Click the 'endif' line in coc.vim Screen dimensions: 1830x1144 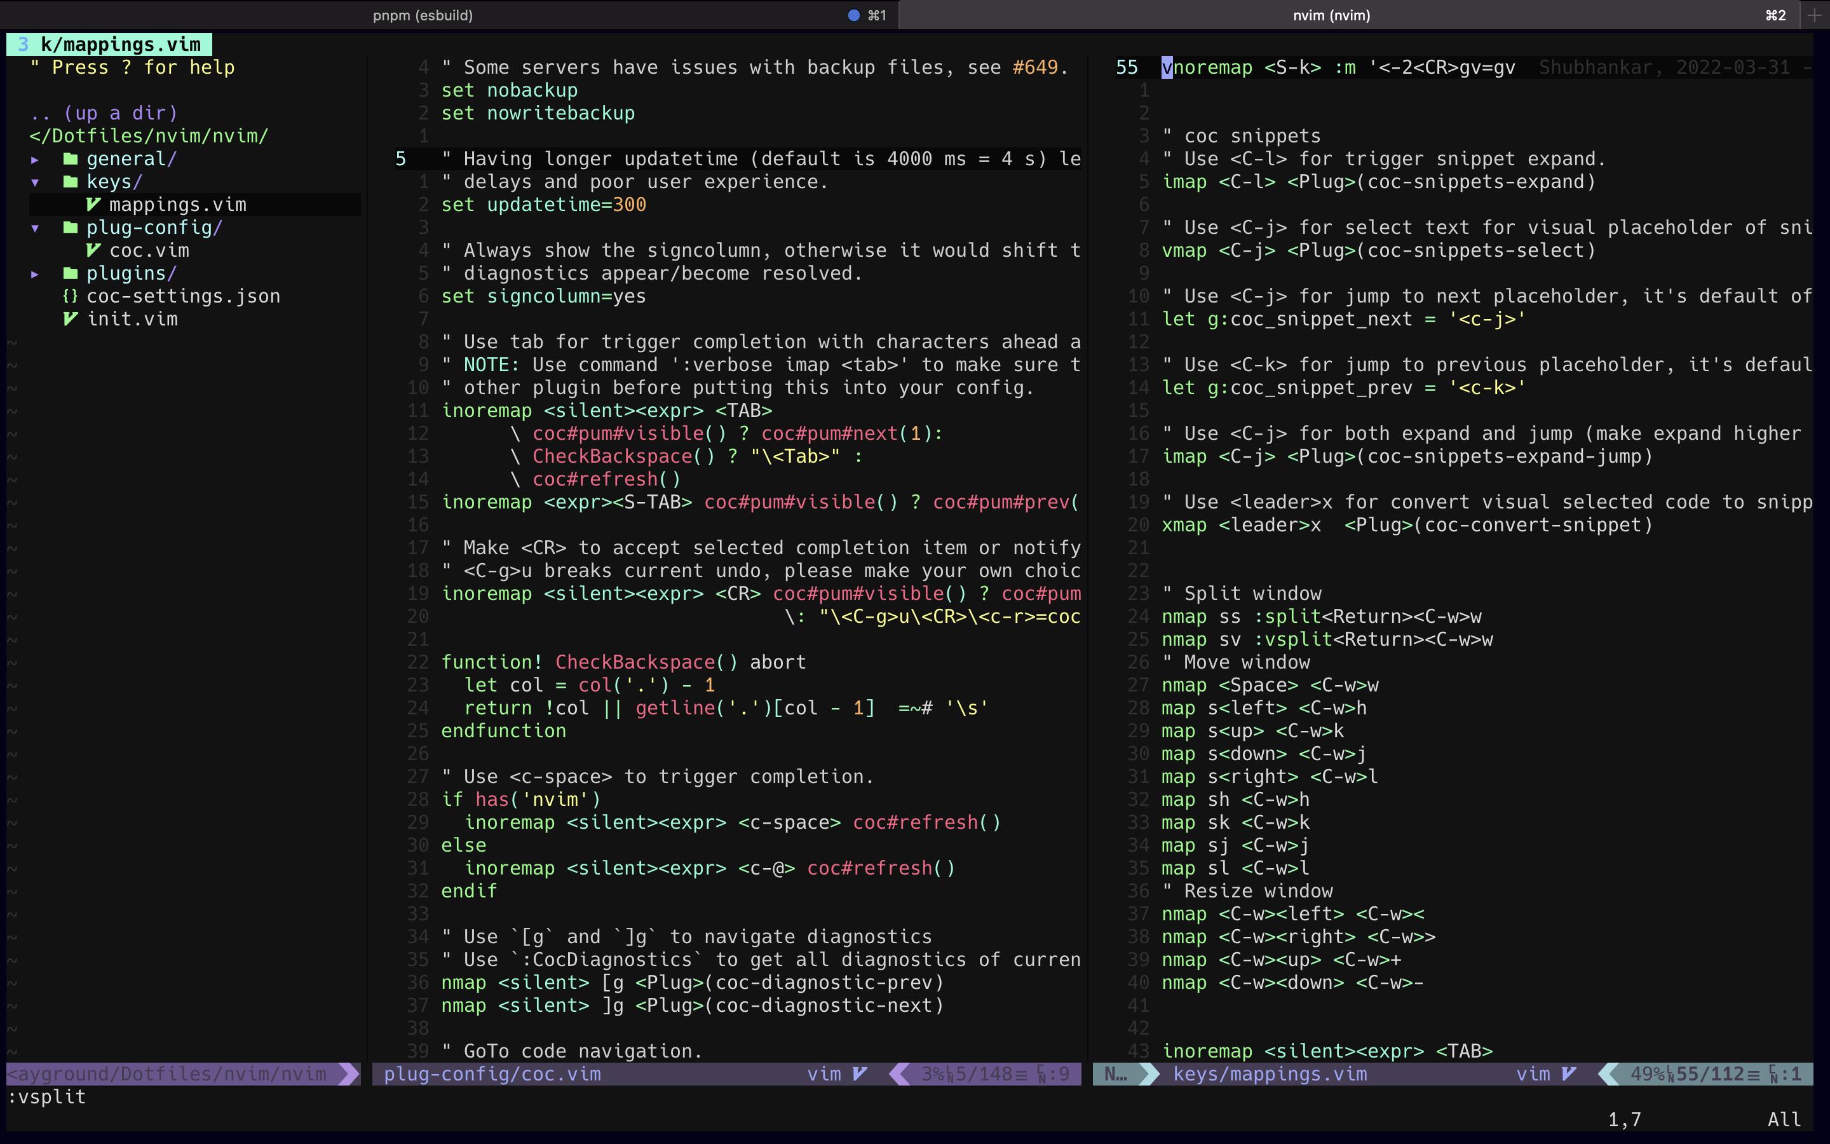point(470,890)
